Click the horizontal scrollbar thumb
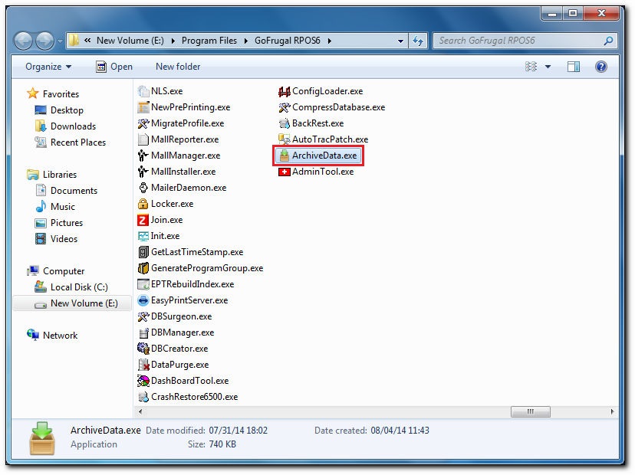The width and height of the screenshot is (635, 475). click(530, 412)
